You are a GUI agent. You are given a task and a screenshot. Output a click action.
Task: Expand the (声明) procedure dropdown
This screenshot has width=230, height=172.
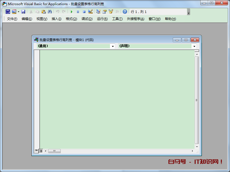pos(194,46)
